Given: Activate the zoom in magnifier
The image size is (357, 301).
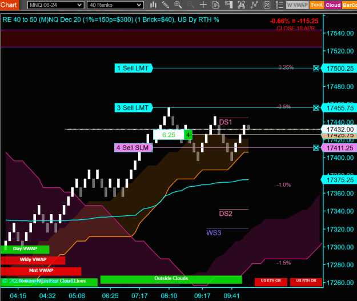Looking at the screenshot, I should click(x=178, y=5).
